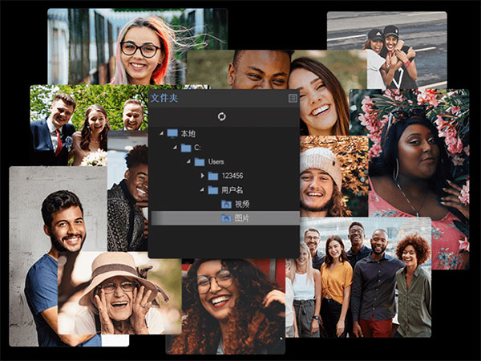
Task: Collapse the 用户名 folder node
Action: pos(202,189)
